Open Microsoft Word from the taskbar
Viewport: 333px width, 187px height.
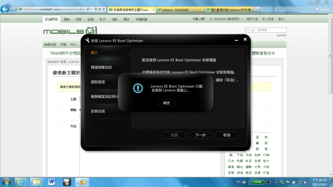52,182
